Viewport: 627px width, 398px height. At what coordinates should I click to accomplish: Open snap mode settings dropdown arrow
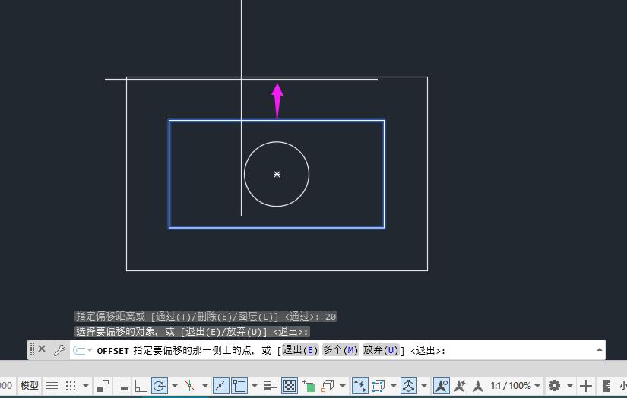tap(86, 386)
